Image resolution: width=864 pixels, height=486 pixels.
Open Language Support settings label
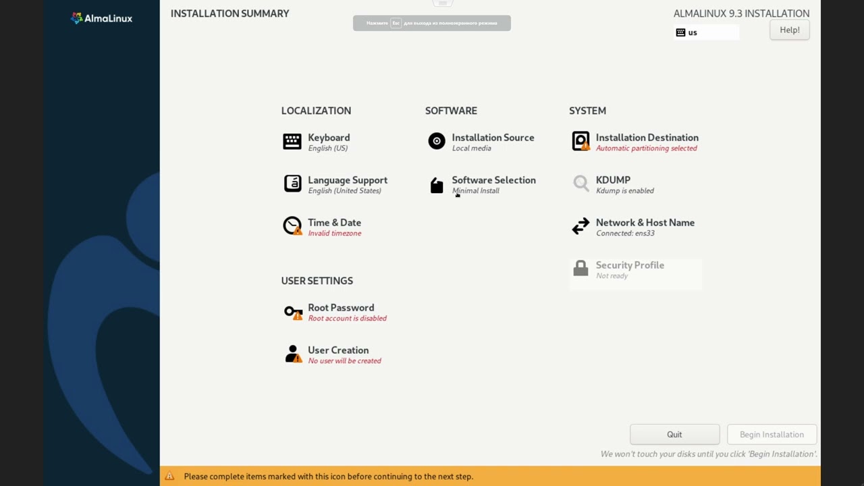(348, 180)
